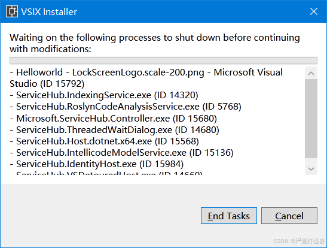Select the ServiceHub.IntellicodeModelService.exe line
Viewport: 327px width, 248px height.
pos(121,153)
